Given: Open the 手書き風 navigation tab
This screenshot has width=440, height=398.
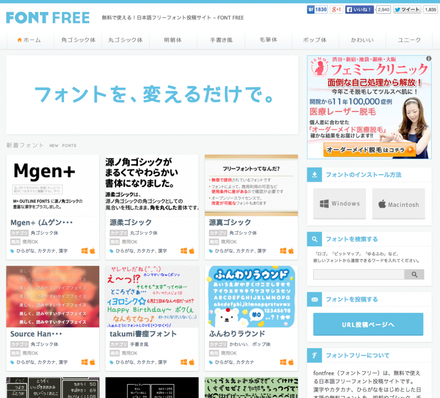Looking at the screenshot, I should (221, 40).
